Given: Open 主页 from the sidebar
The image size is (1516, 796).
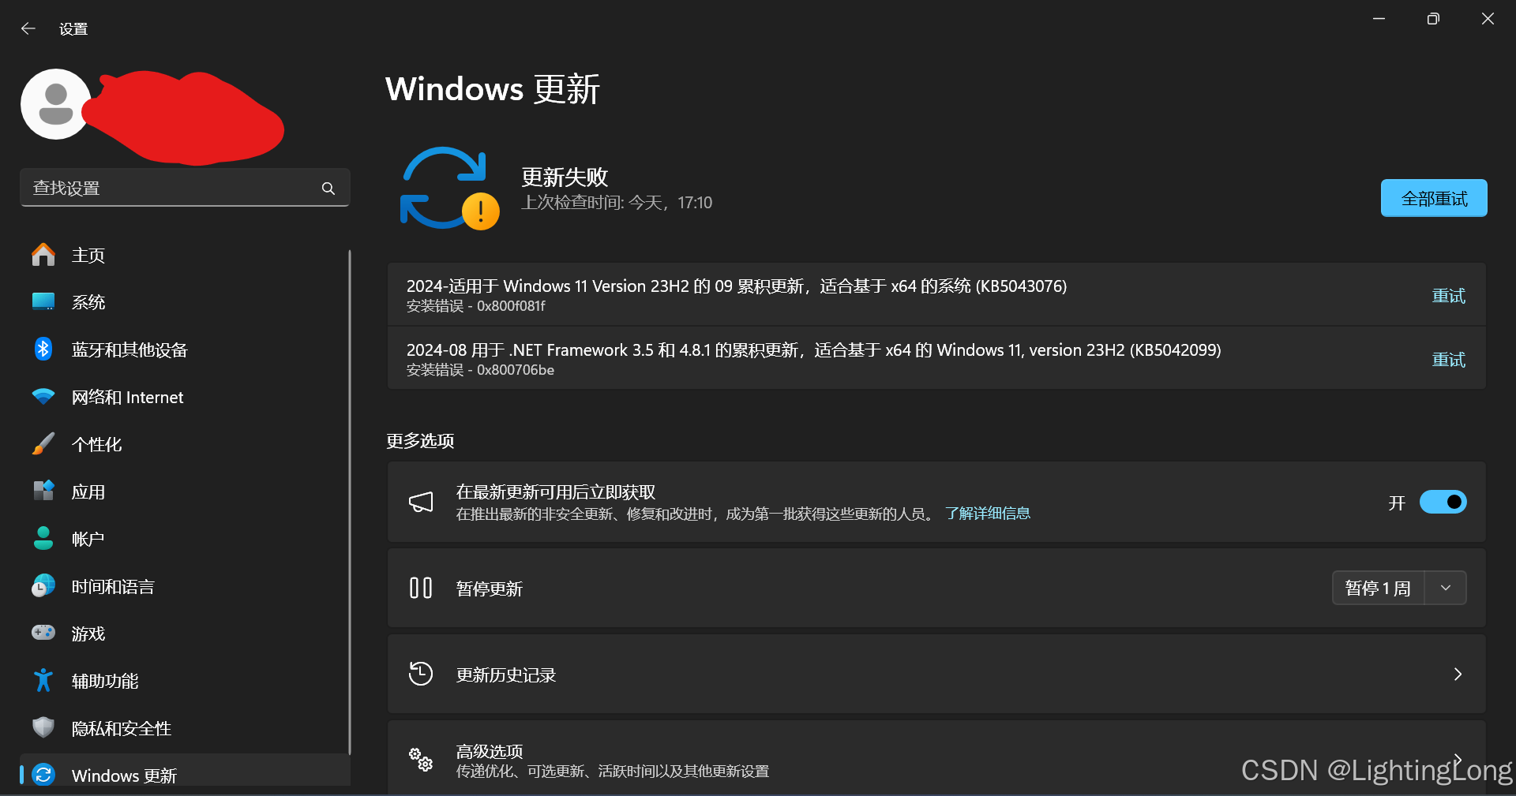Looking at the screenshot, I should (x=185, y=255).
